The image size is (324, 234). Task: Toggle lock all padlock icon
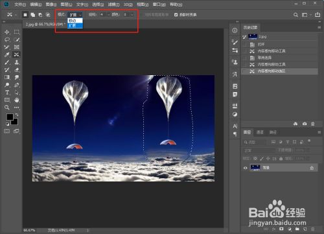click(281, 159)
